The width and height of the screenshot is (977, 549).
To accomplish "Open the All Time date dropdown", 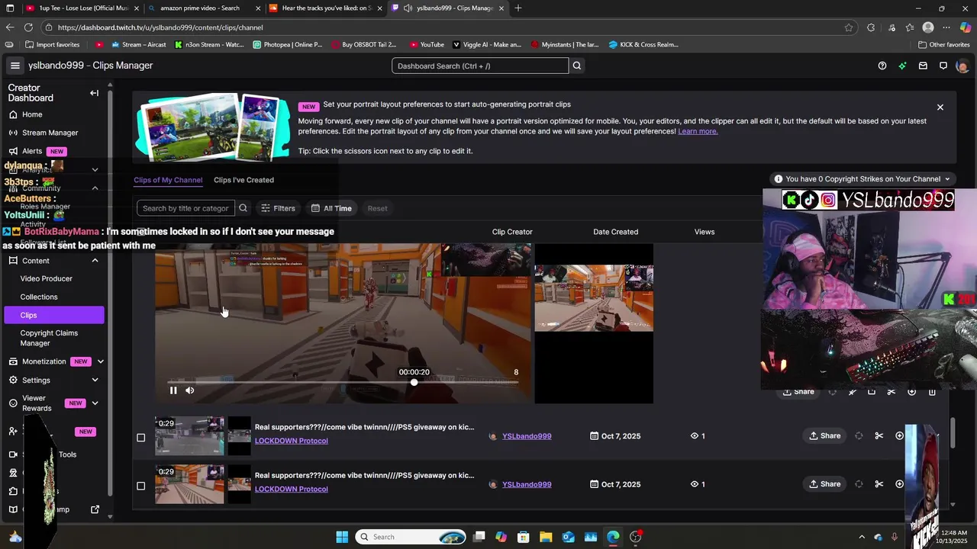I will (x=331, y=208).
